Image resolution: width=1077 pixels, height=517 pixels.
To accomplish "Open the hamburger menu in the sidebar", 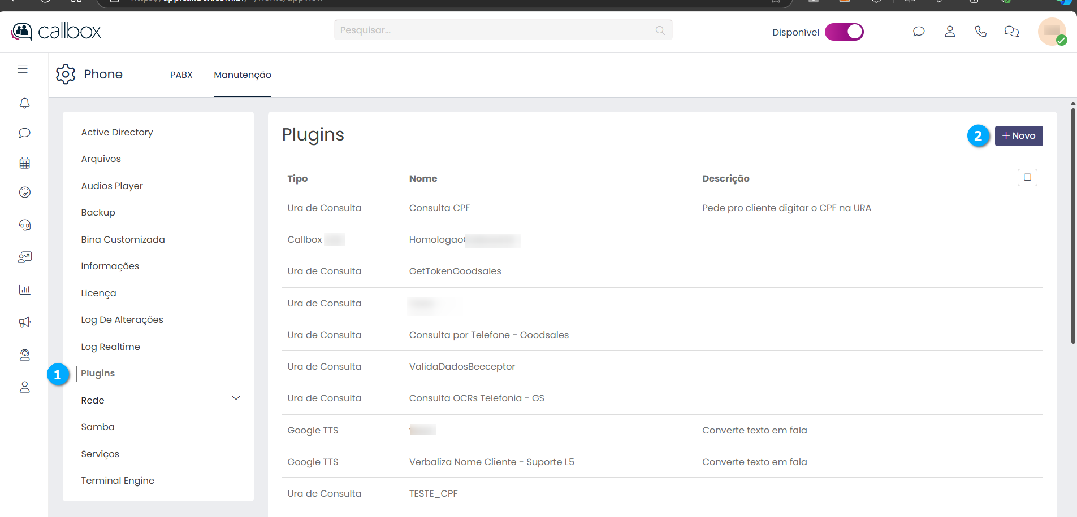I will coord(23,69).
